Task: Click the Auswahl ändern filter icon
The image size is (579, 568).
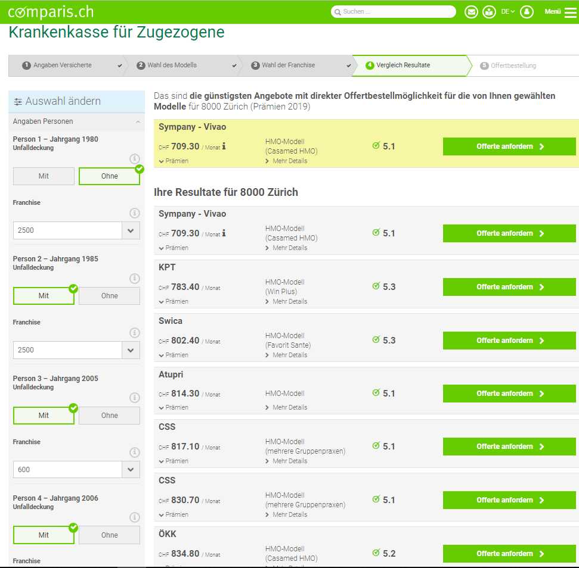Action: click(18, 101)
